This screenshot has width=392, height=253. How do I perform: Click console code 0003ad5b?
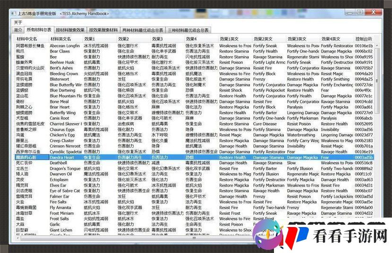364,157
